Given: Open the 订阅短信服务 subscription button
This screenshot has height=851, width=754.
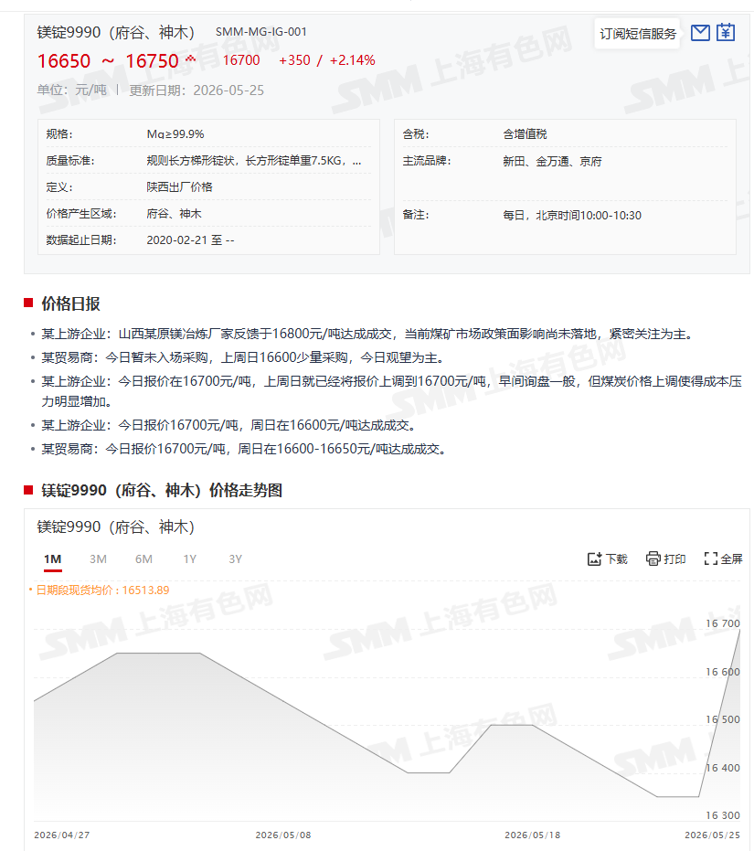Looking at the screenshot, I should tap(637, 34).
